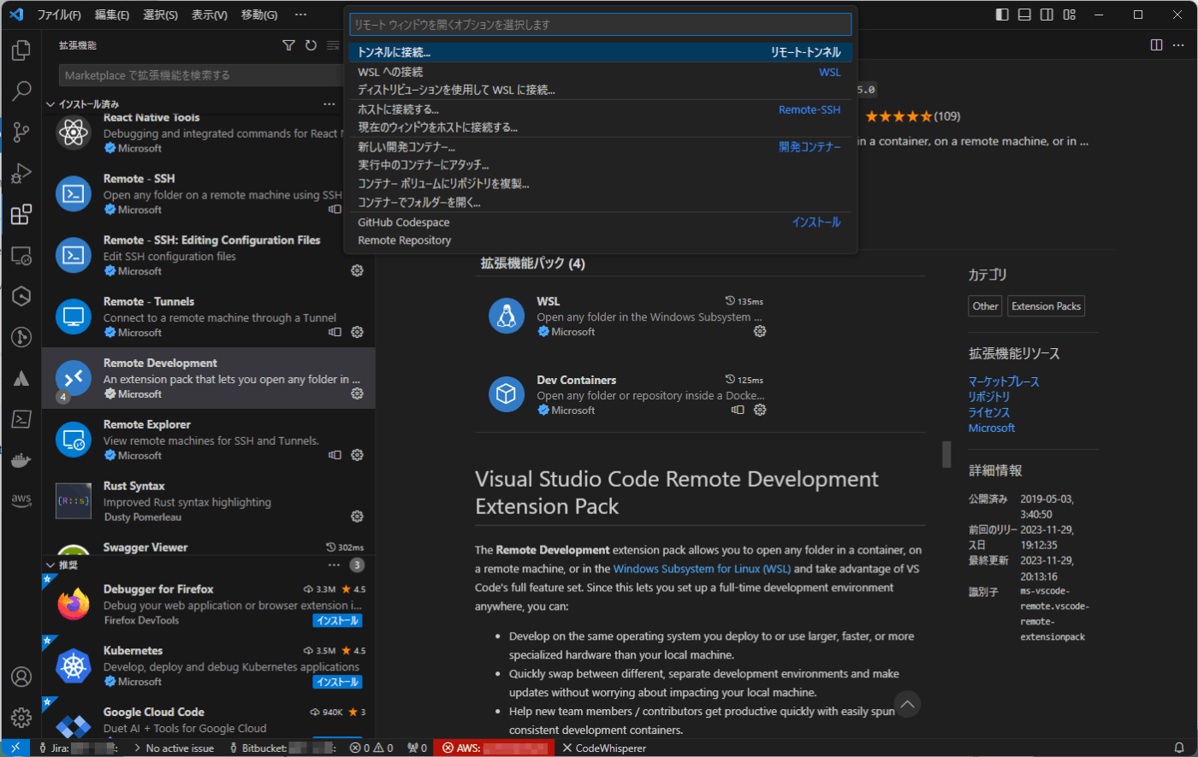1198x757 pixels.
Task: Open the AWS Toolkit view icon
Action: (x=21, y=501)
